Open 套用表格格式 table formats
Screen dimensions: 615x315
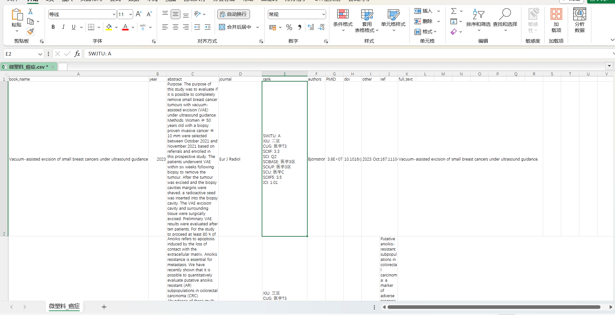[367, 21]
